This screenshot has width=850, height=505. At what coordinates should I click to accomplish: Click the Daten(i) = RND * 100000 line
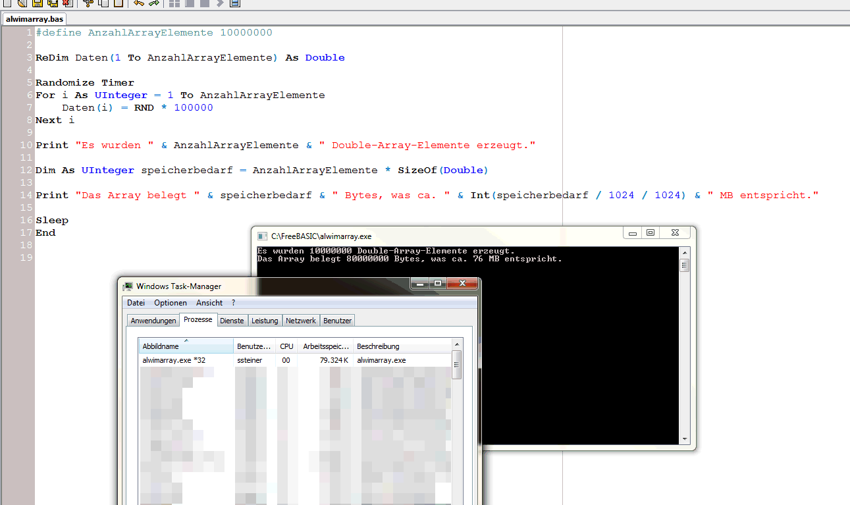tap(138, 107)
